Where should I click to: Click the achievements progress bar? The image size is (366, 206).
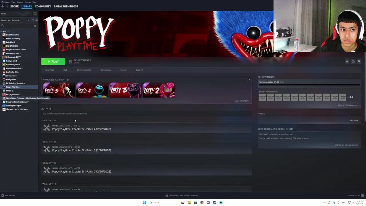(x=309, y=85)
